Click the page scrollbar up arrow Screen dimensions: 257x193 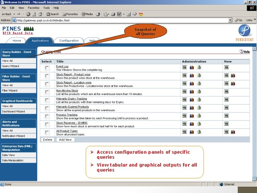[254, 49]
